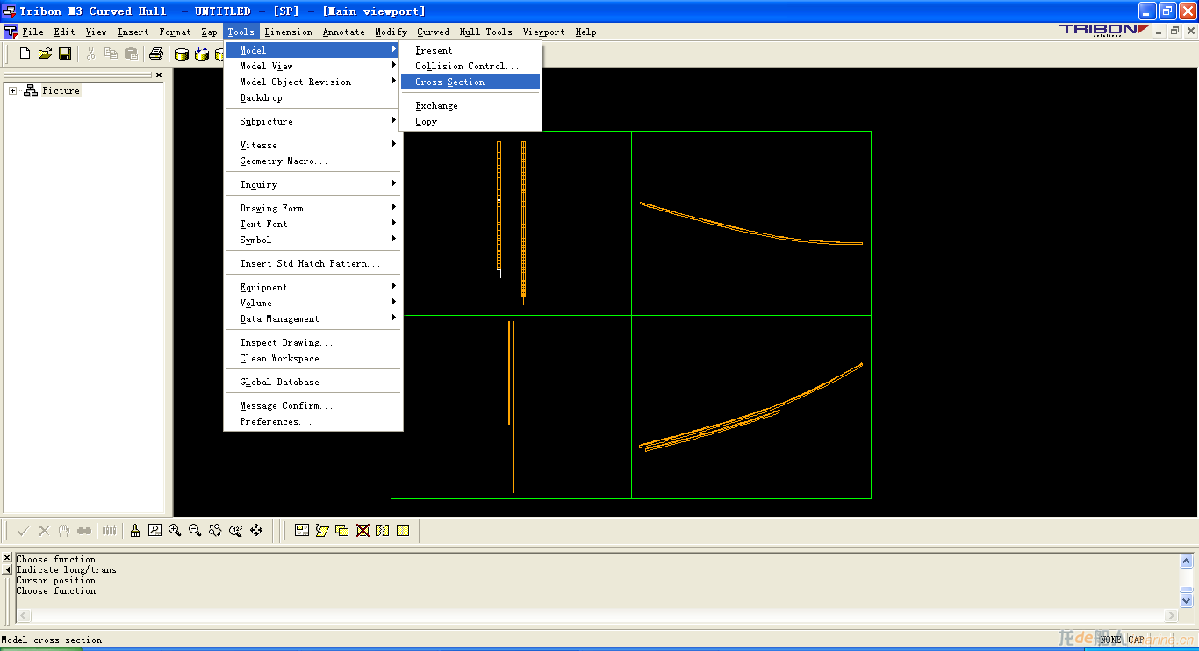Select the zoom window magnifier icon
Screen dimensions: 1199x651
[154, 530]
